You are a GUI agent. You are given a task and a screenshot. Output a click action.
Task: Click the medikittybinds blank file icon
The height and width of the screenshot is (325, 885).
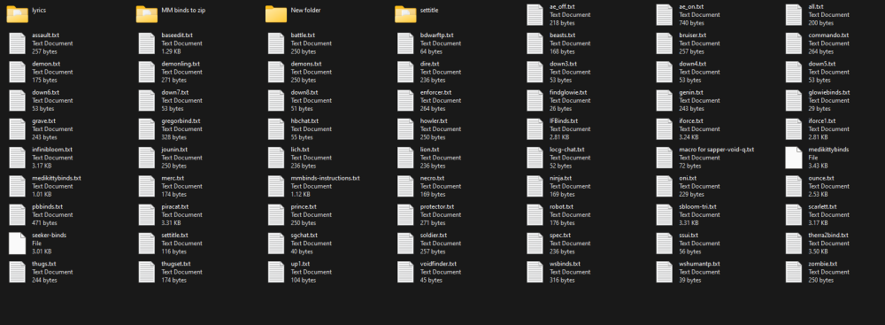[793, 158]
